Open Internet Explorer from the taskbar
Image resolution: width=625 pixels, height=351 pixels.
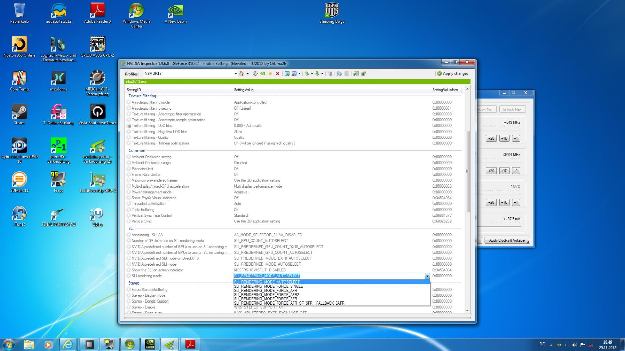point(68,345)
